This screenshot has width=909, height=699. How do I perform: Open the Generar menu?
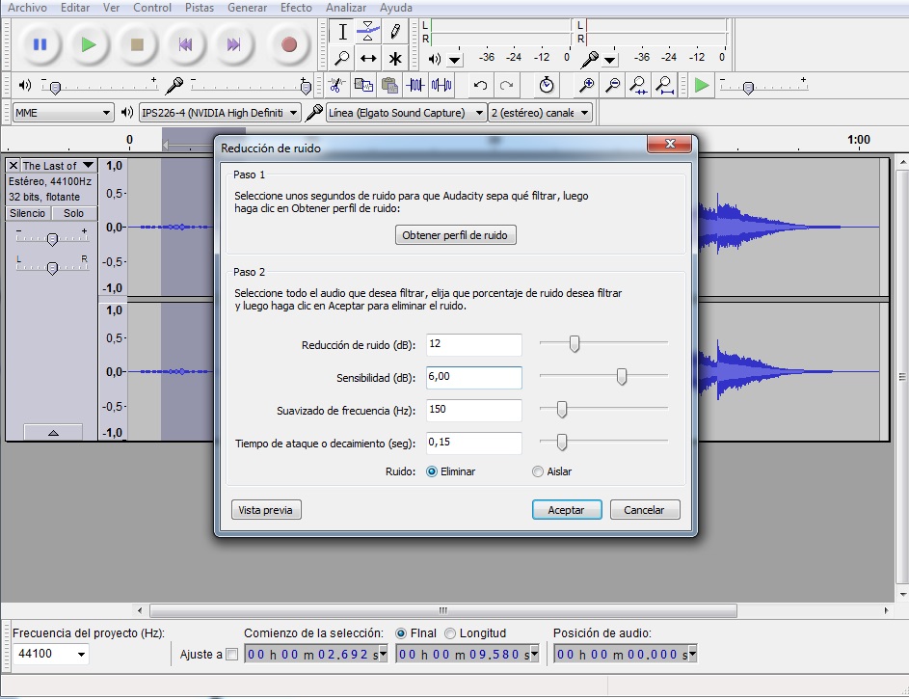pyautogui.click(x=247, y=8)
